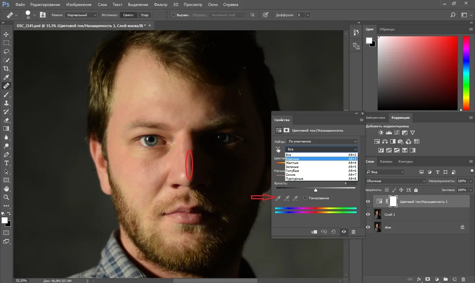
Task: Select the Clone Stamp tool
Action: (x=6, y=103)
